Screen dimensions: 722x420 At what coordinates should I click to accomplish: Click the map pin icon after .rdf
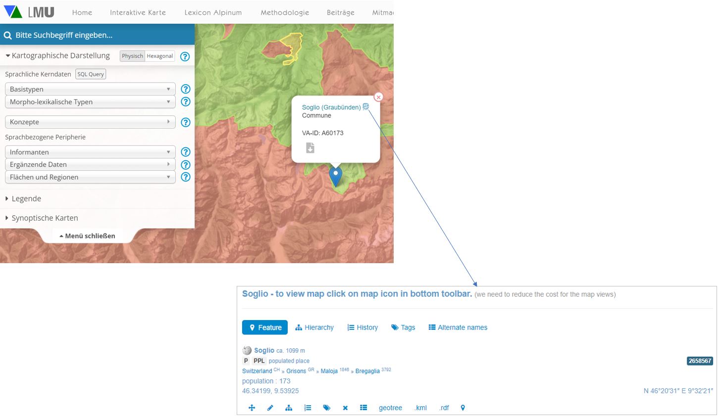pos(463,408)
